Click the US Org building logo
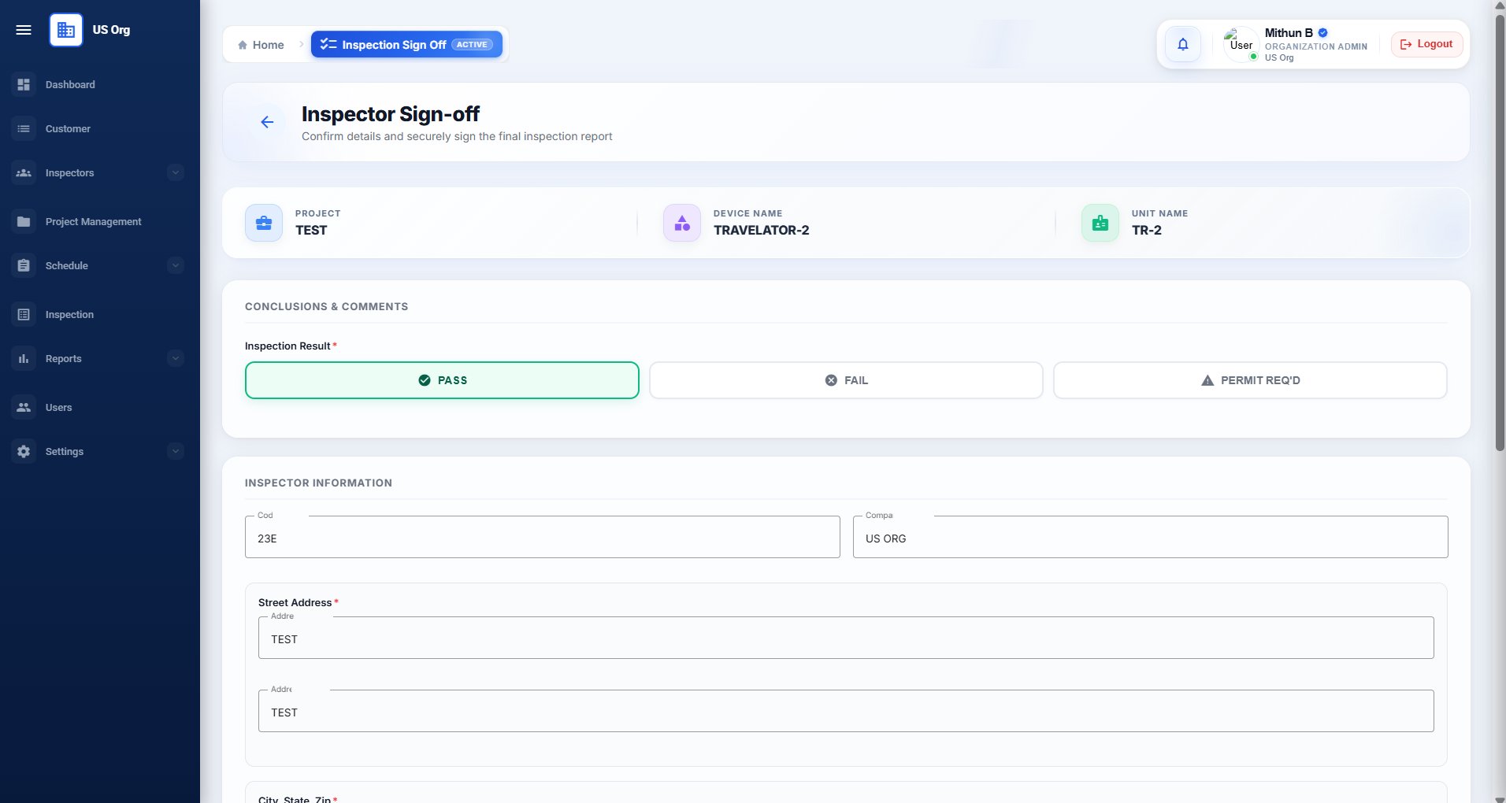Screen dimensions: 1506x803 (x=66, y=30)
